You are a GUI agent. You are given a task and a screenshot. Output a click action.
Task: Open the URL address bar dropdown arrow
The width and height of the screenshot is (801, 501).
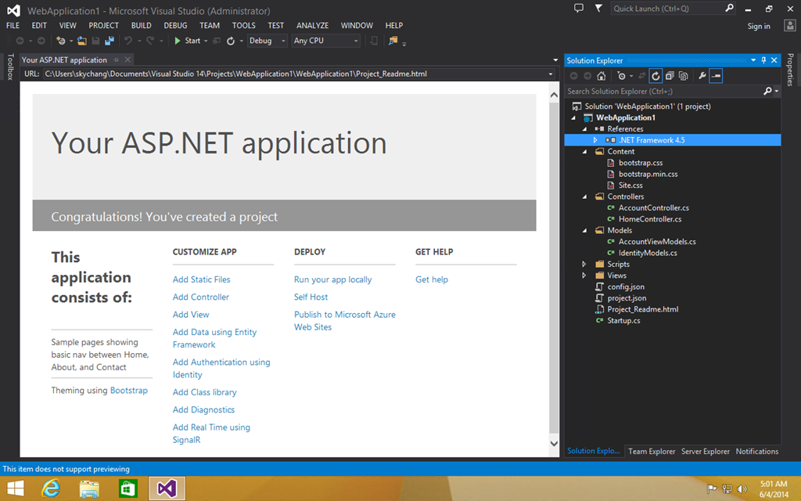(551, 74)
